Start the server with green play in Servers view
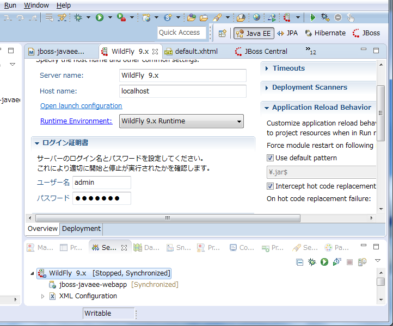393x326 pixels. click(324, 262)
